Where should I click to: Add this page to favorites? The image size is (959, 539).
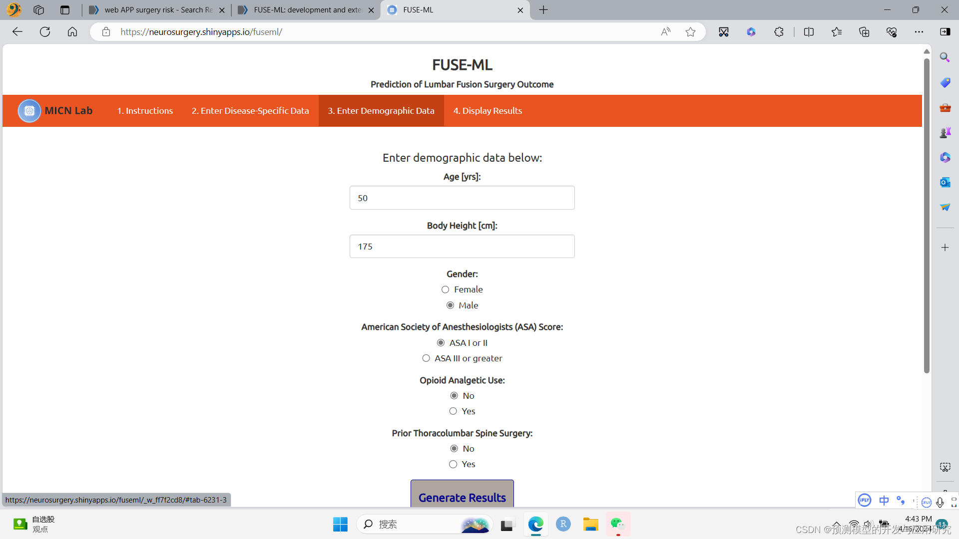coord(690,32)
